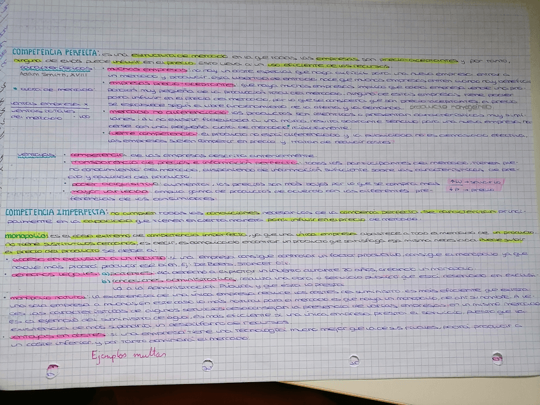Click the cursive note 'Ejemplos multas'
The image size is (540, 405).
click(129, 355)
